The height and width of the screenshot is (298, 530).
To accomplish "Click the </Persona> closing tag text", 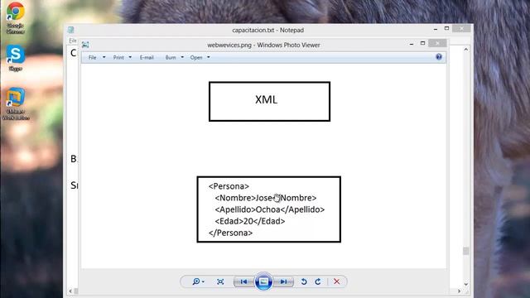I will click(x=230, y=233).
